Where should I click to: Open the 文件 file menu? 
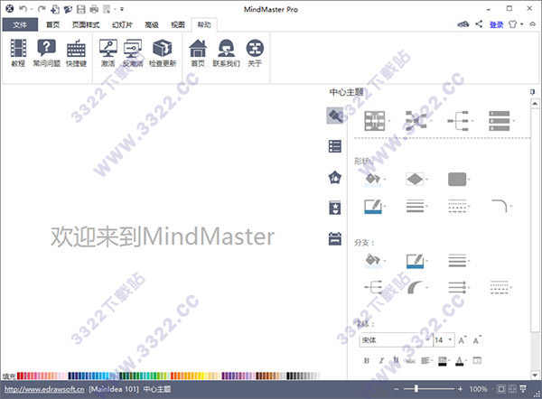[20, 24]
